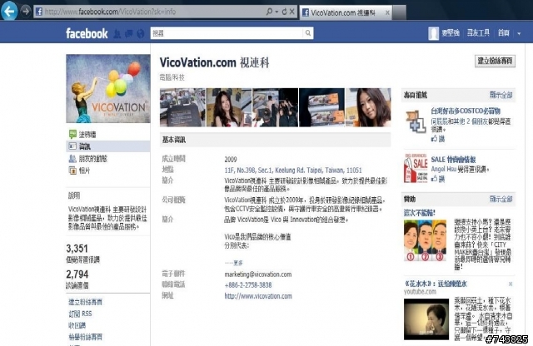Click the VicoVation.com page title

(x=215, y=62)
